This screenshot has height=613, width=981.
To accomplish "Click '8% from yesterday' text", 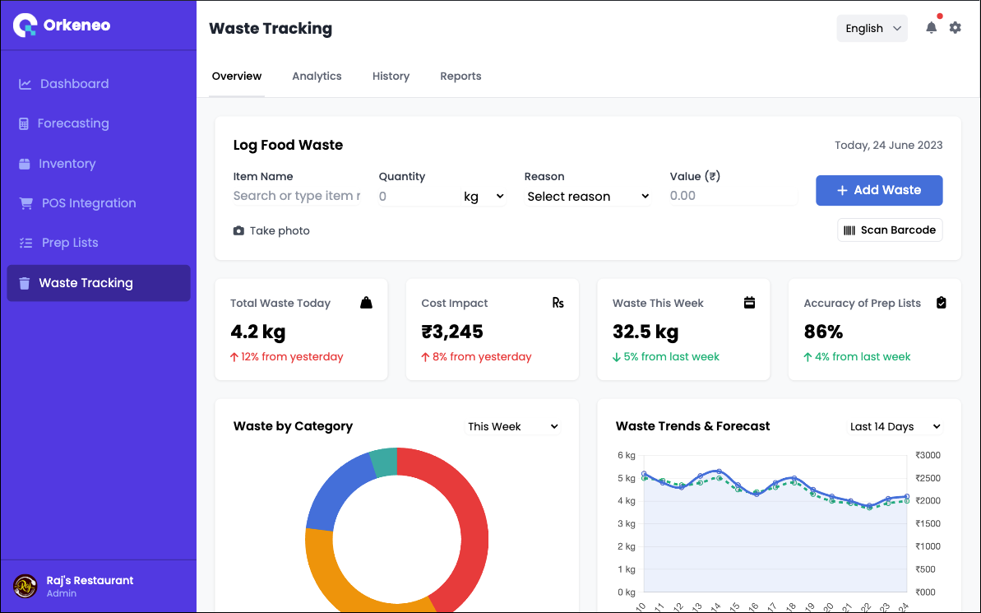I will point(482,357).
